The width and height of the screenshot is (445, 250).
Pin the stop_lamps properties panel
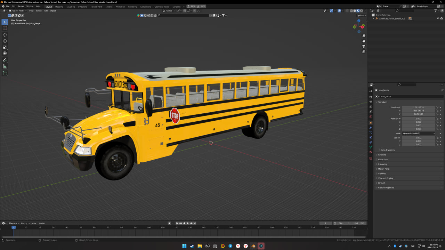click(x=442, y=90)
